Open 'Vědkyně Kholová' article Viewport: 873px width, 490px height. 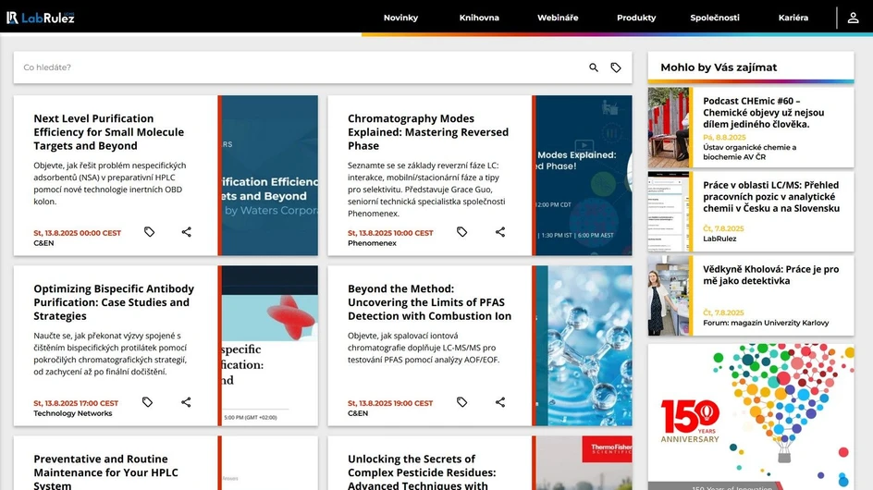[770, 276]
